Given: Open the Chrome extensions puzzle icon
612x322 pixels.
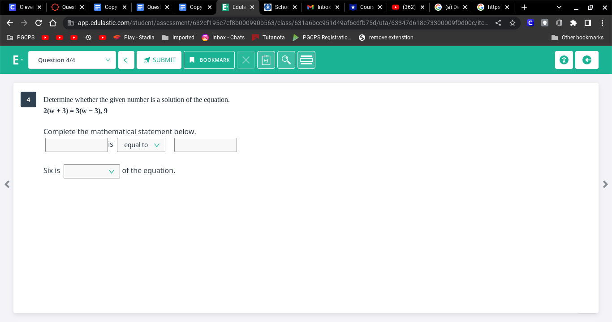Looking at the screenshot, I should [573, 23].
